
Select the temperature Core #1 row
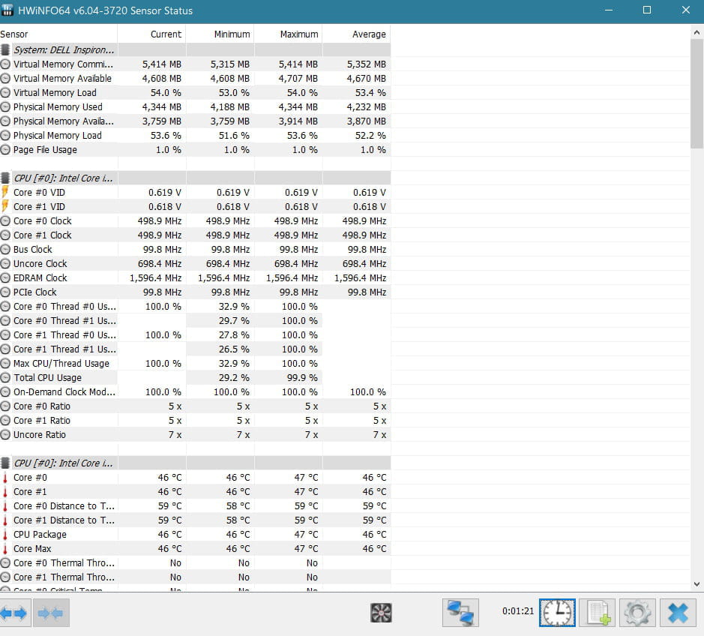pyautogui.click(x=196, y=492)
